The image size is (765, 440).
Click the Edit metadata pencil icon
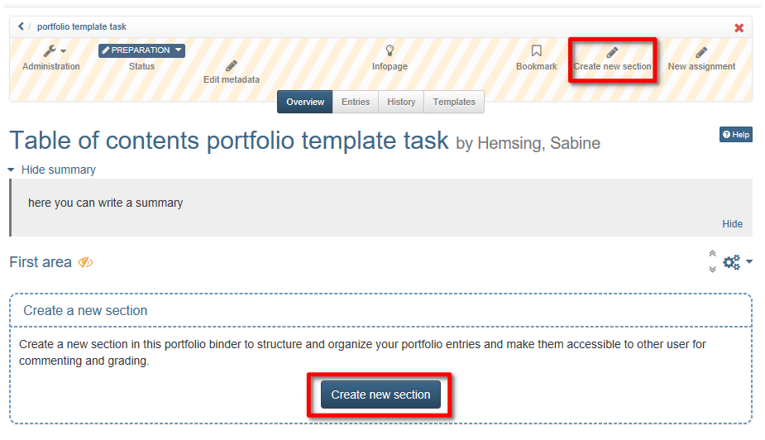[232, 65]
